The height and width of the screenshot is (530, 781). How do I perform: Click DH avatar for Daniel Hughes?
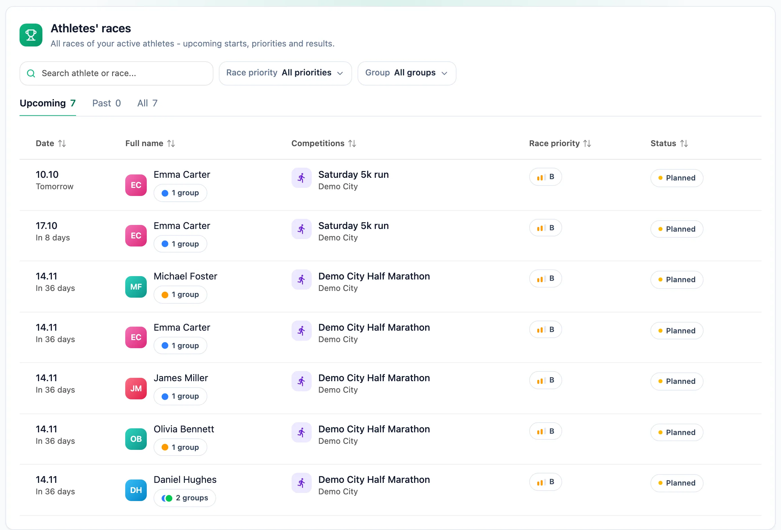click(136, 490)
